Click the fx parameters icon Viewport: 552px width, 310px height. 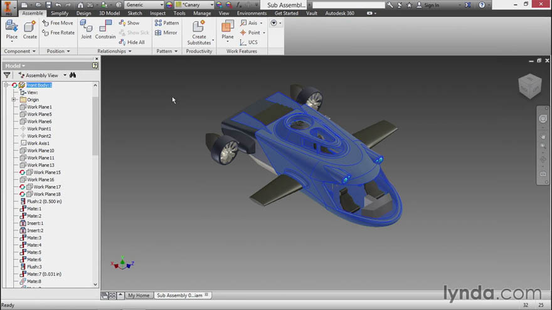(x=239, y=5)
